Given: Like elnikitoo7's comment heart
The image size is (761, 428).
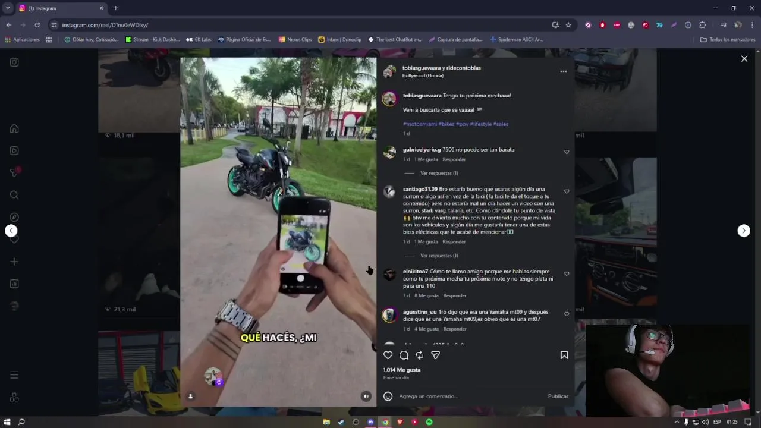Looking at the screenshot, I should click(x=567, y=274).
